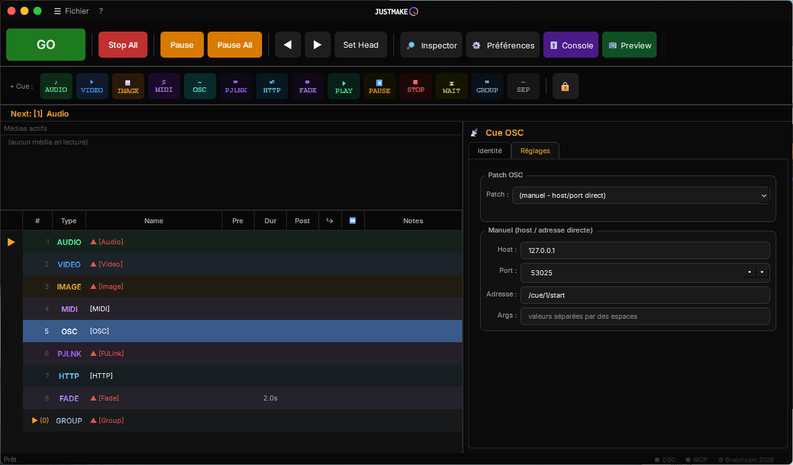Open the Patch OSC dropdown
Viewport: 793px width, 465px height.
641,195
